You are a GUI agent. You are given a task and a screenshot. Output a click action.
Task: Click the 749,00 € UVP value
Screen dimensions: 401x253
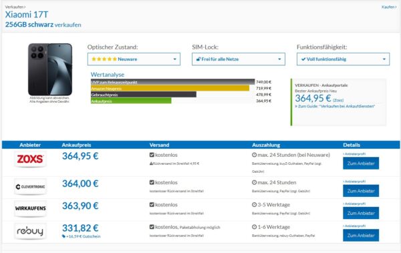tap(264, 82)
